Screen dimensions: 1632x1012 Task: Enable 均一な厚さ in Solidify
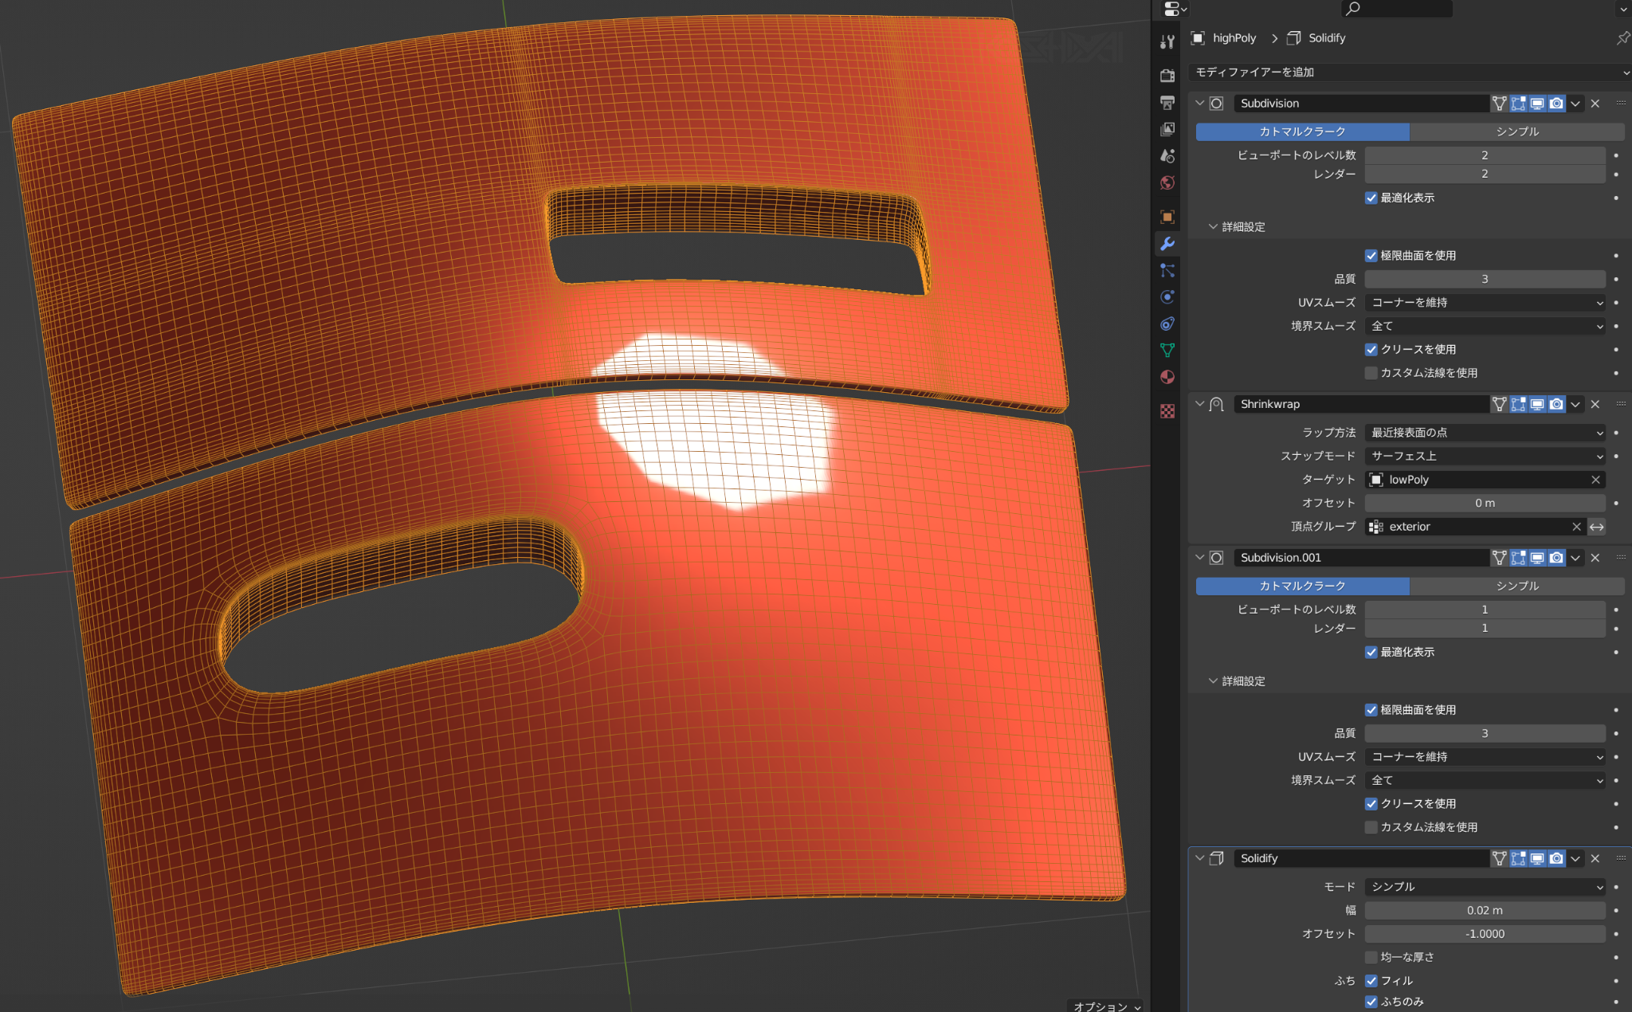1371,957
